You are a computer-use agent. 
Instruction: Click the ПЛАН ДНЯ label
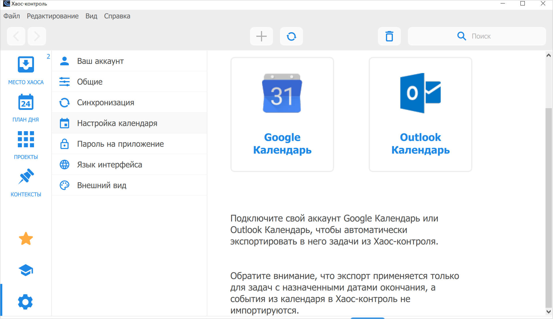tap(26, 120)
